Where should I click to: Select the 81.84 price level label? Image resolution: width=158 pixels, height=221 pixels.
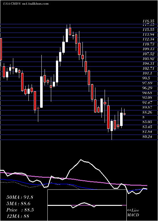click(x=147, y=132)
